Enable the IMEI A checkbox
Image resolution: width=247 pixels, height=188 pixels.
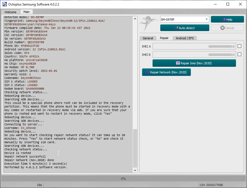click(240, 46)
